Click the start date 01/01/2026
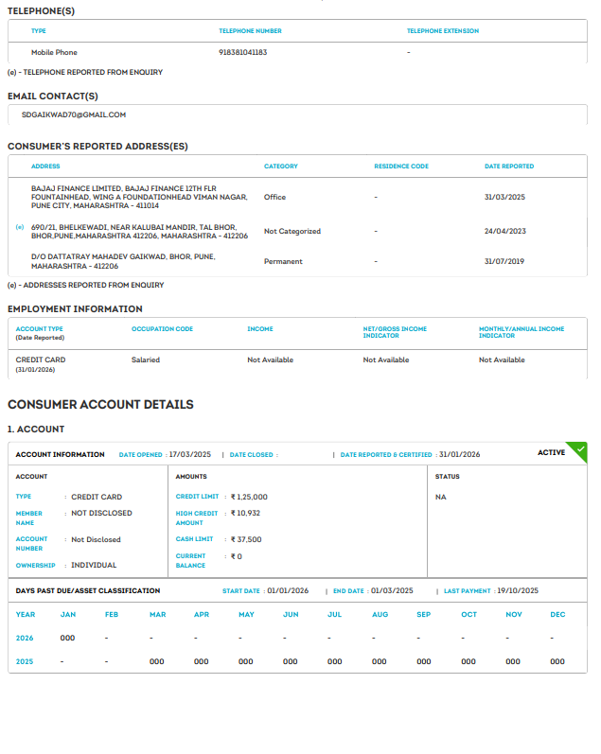This screenshot has height=754, width=601. coord(288,590)
